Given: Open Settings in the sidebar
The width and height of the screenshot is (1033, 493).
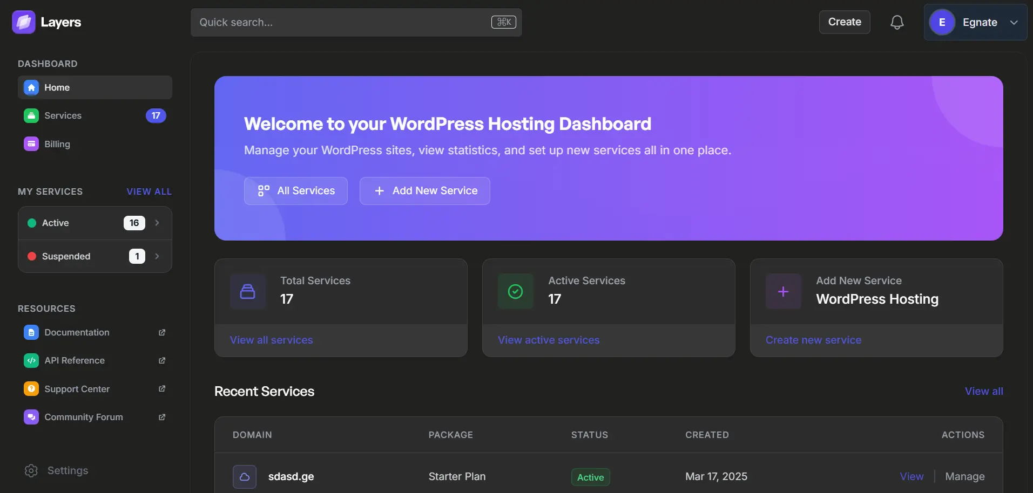Looking at the screenshot, I should [57, 470].
